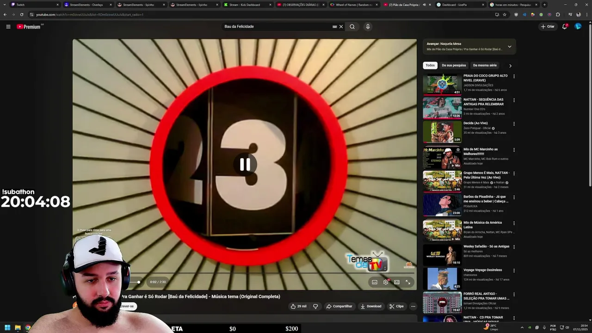Open more actions ellipsis under the video
The width and height of the screenshot is (592, 333).
(413, 306)
